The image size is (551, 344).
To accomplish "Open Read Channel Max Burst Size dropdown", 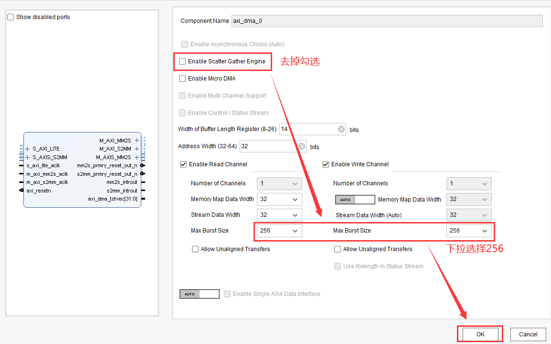I will [x=279, y=231].
